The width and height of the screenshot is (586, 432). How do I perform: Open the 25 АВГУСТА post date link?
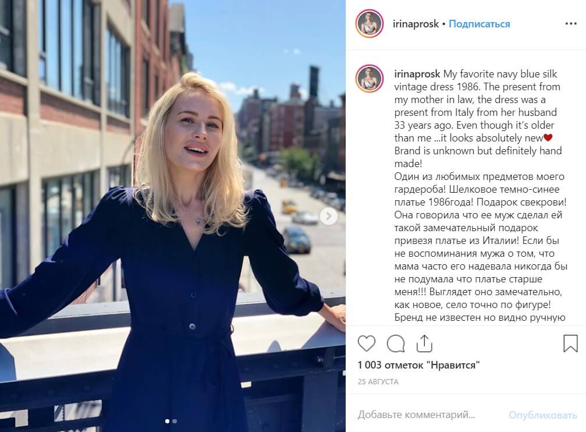pyautogui.click(x=378, y=382)
